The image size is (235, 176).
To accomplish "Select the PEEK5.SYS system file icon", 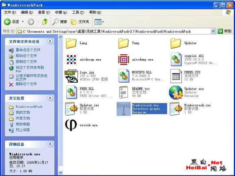I will (176, 76).
